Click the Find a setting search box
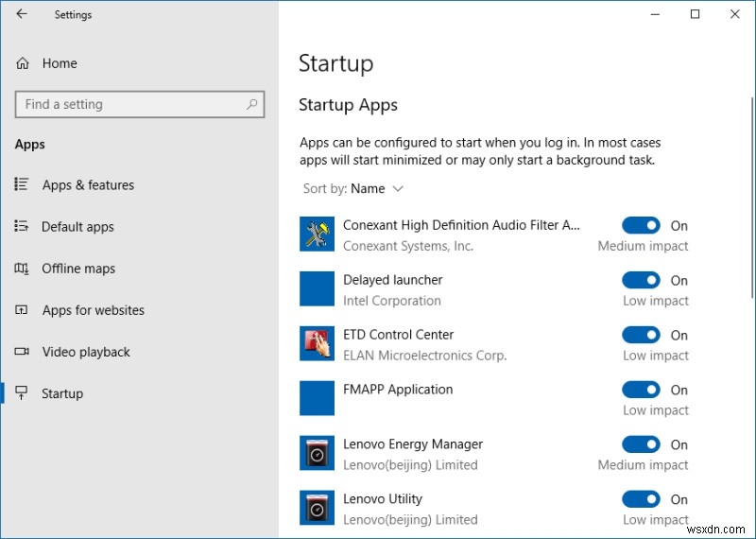756x539 pixels. pos(140,104)
